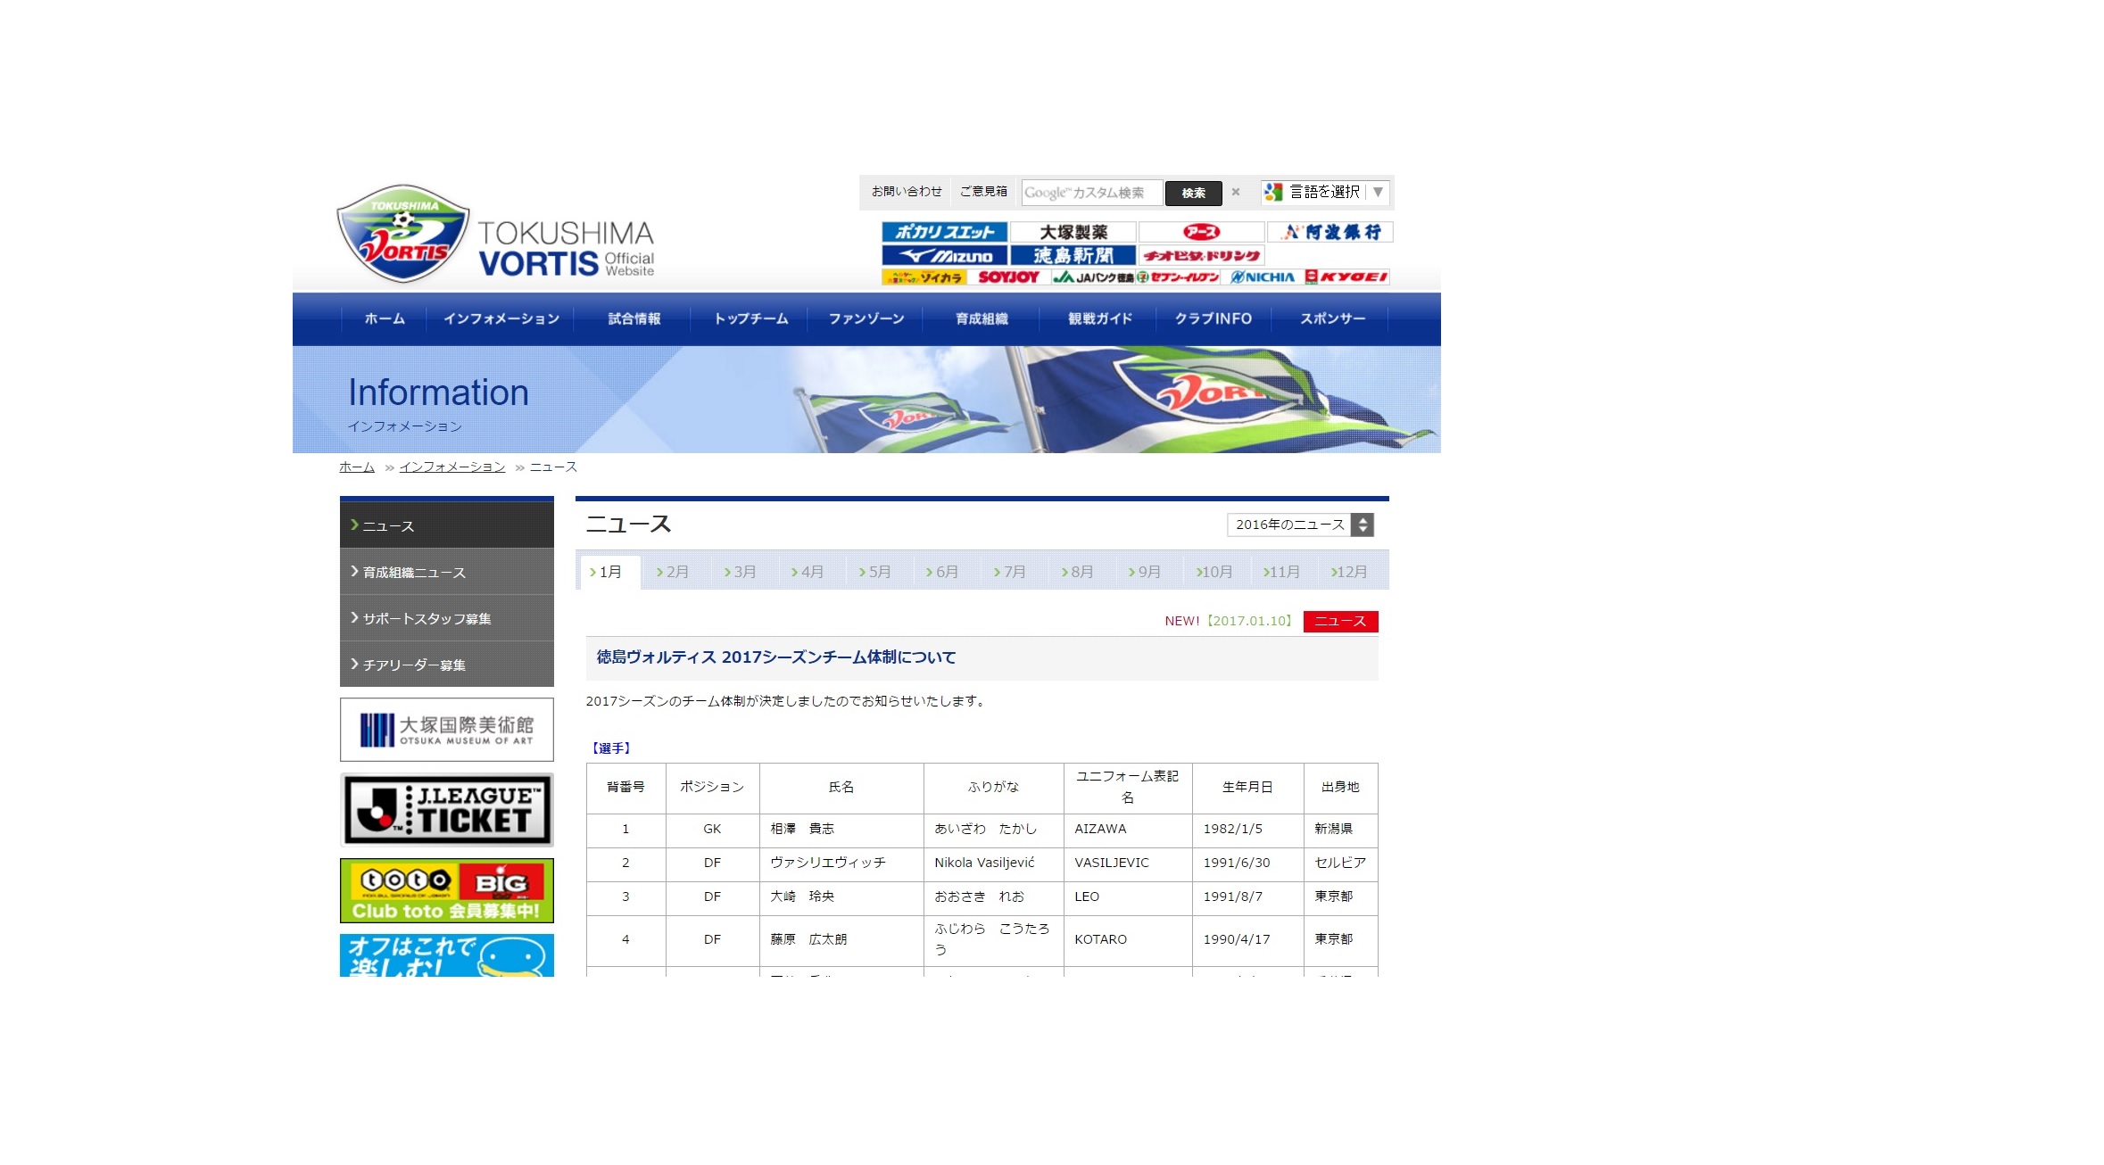Focus the Google カスタム検索 input field
This screenshot has height=1165, width=2104.
coord(1090,193)
